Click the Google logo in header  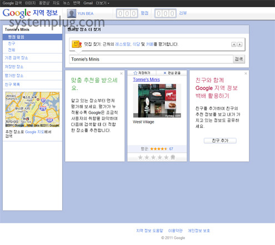[x=17, y=13]
